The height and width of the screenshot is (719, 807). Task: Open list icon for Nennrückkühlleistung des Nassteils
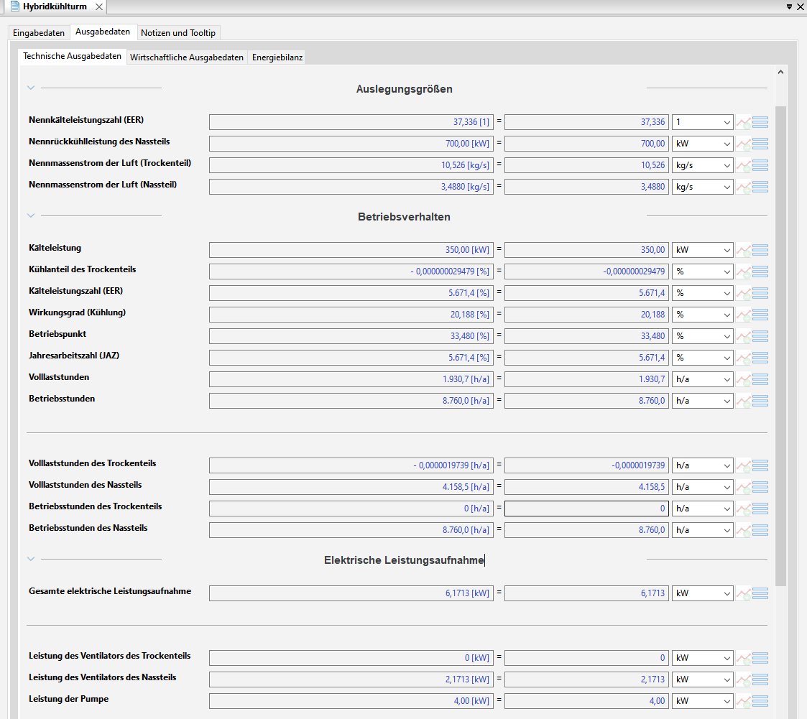(x=760, y=144)
